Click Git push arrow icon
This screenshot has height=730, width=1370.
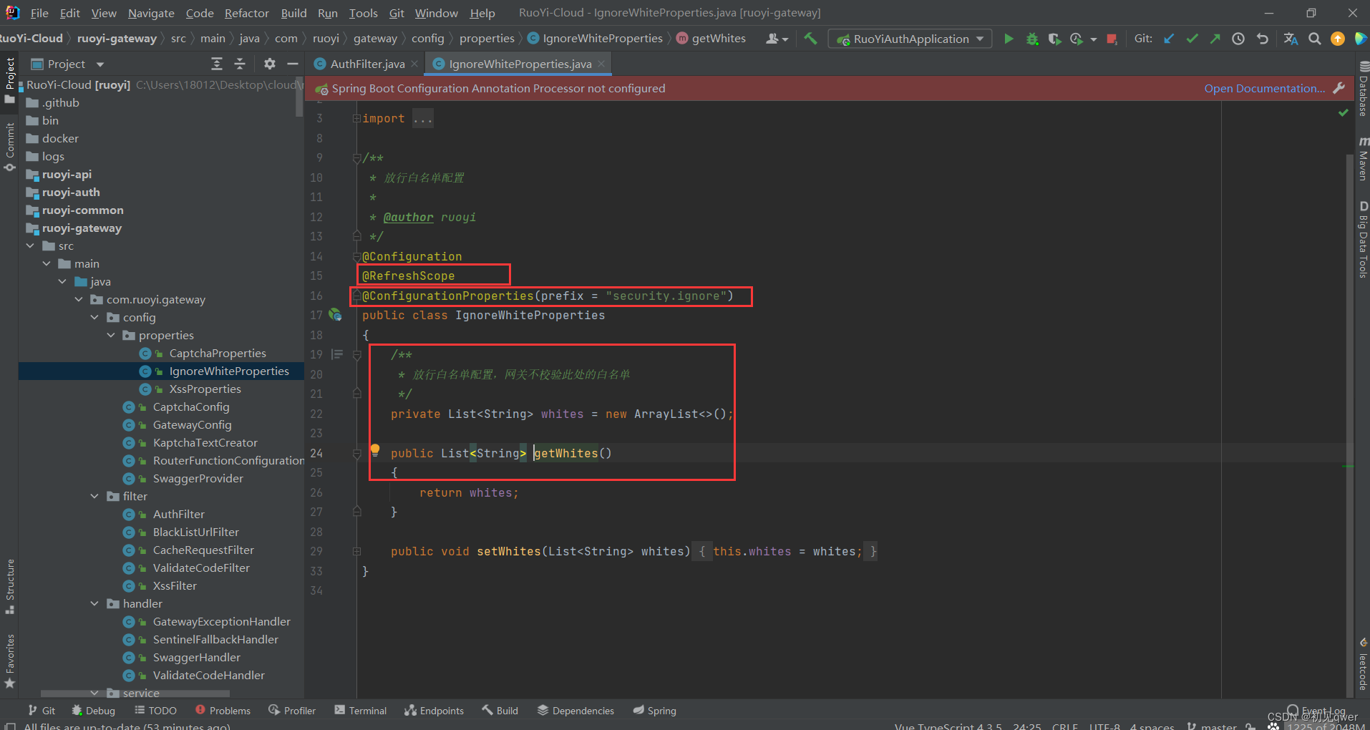[x=1215, y=39]
